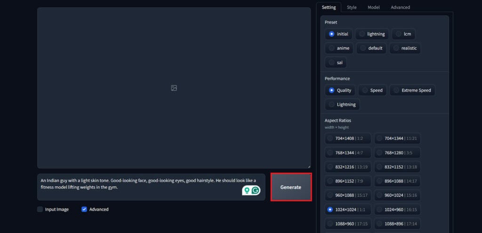Open the Style tab
Viewport: 482px width, 233px height.
(352, 8)
